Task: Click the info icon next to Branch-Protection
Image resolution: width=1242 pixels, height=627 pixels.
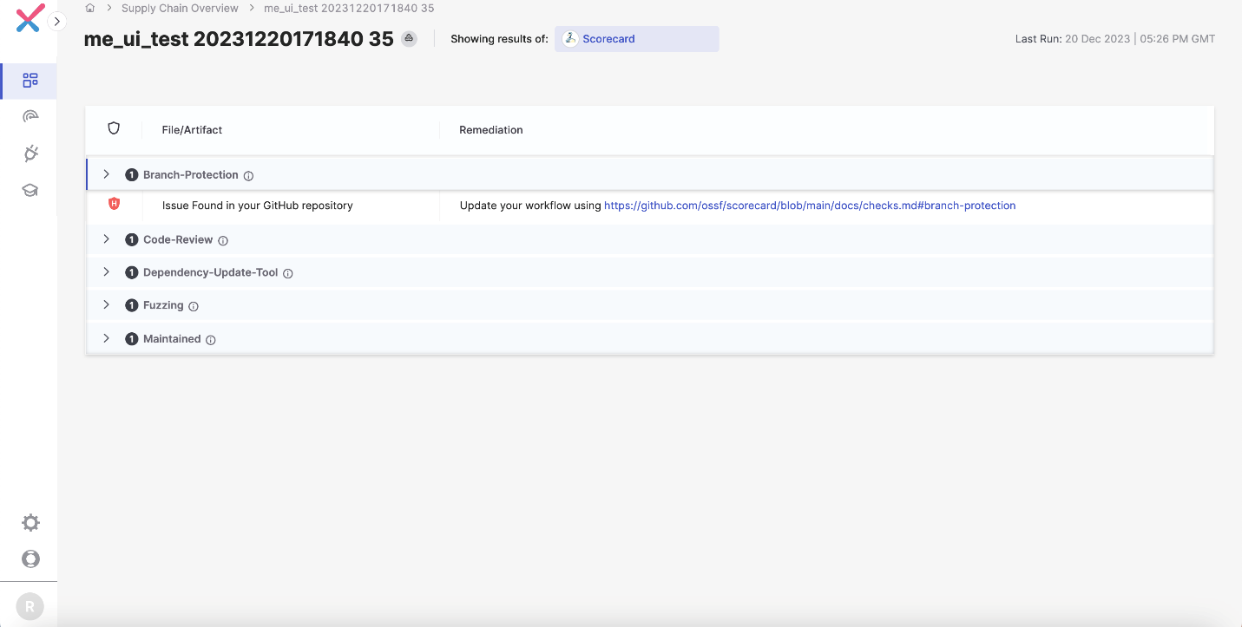Action: (x=248, y=176)
